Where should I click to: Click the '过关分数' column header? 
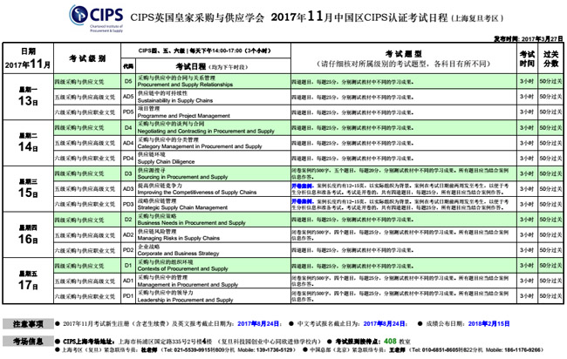point(550,58)
